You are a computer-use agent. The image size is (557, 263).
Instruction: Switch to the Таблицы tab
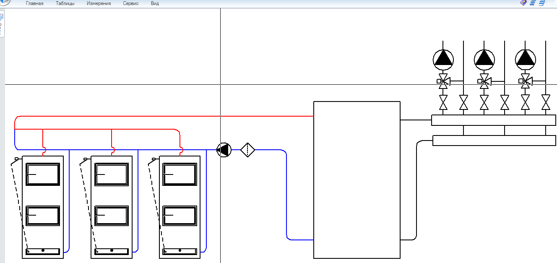coord(65,3)
